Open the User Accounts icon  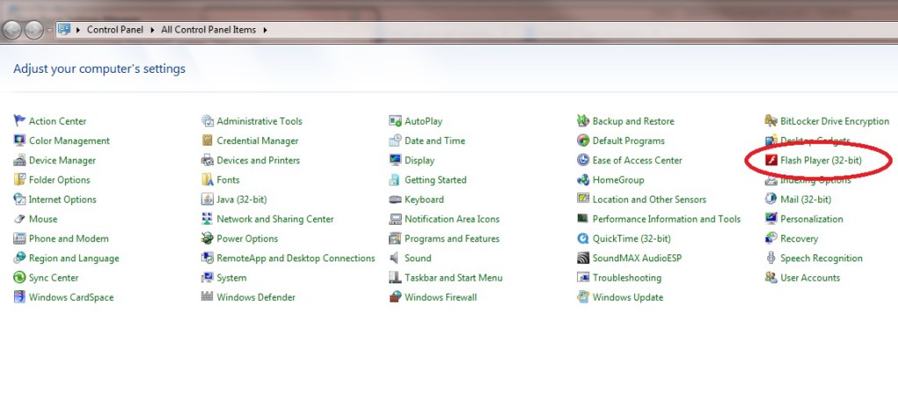[771, 277]
